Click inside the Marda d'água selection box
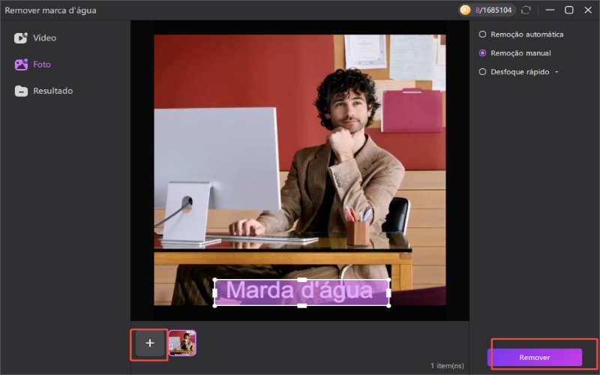The height and width of the screenshot is (375, 600). (301, 292)
